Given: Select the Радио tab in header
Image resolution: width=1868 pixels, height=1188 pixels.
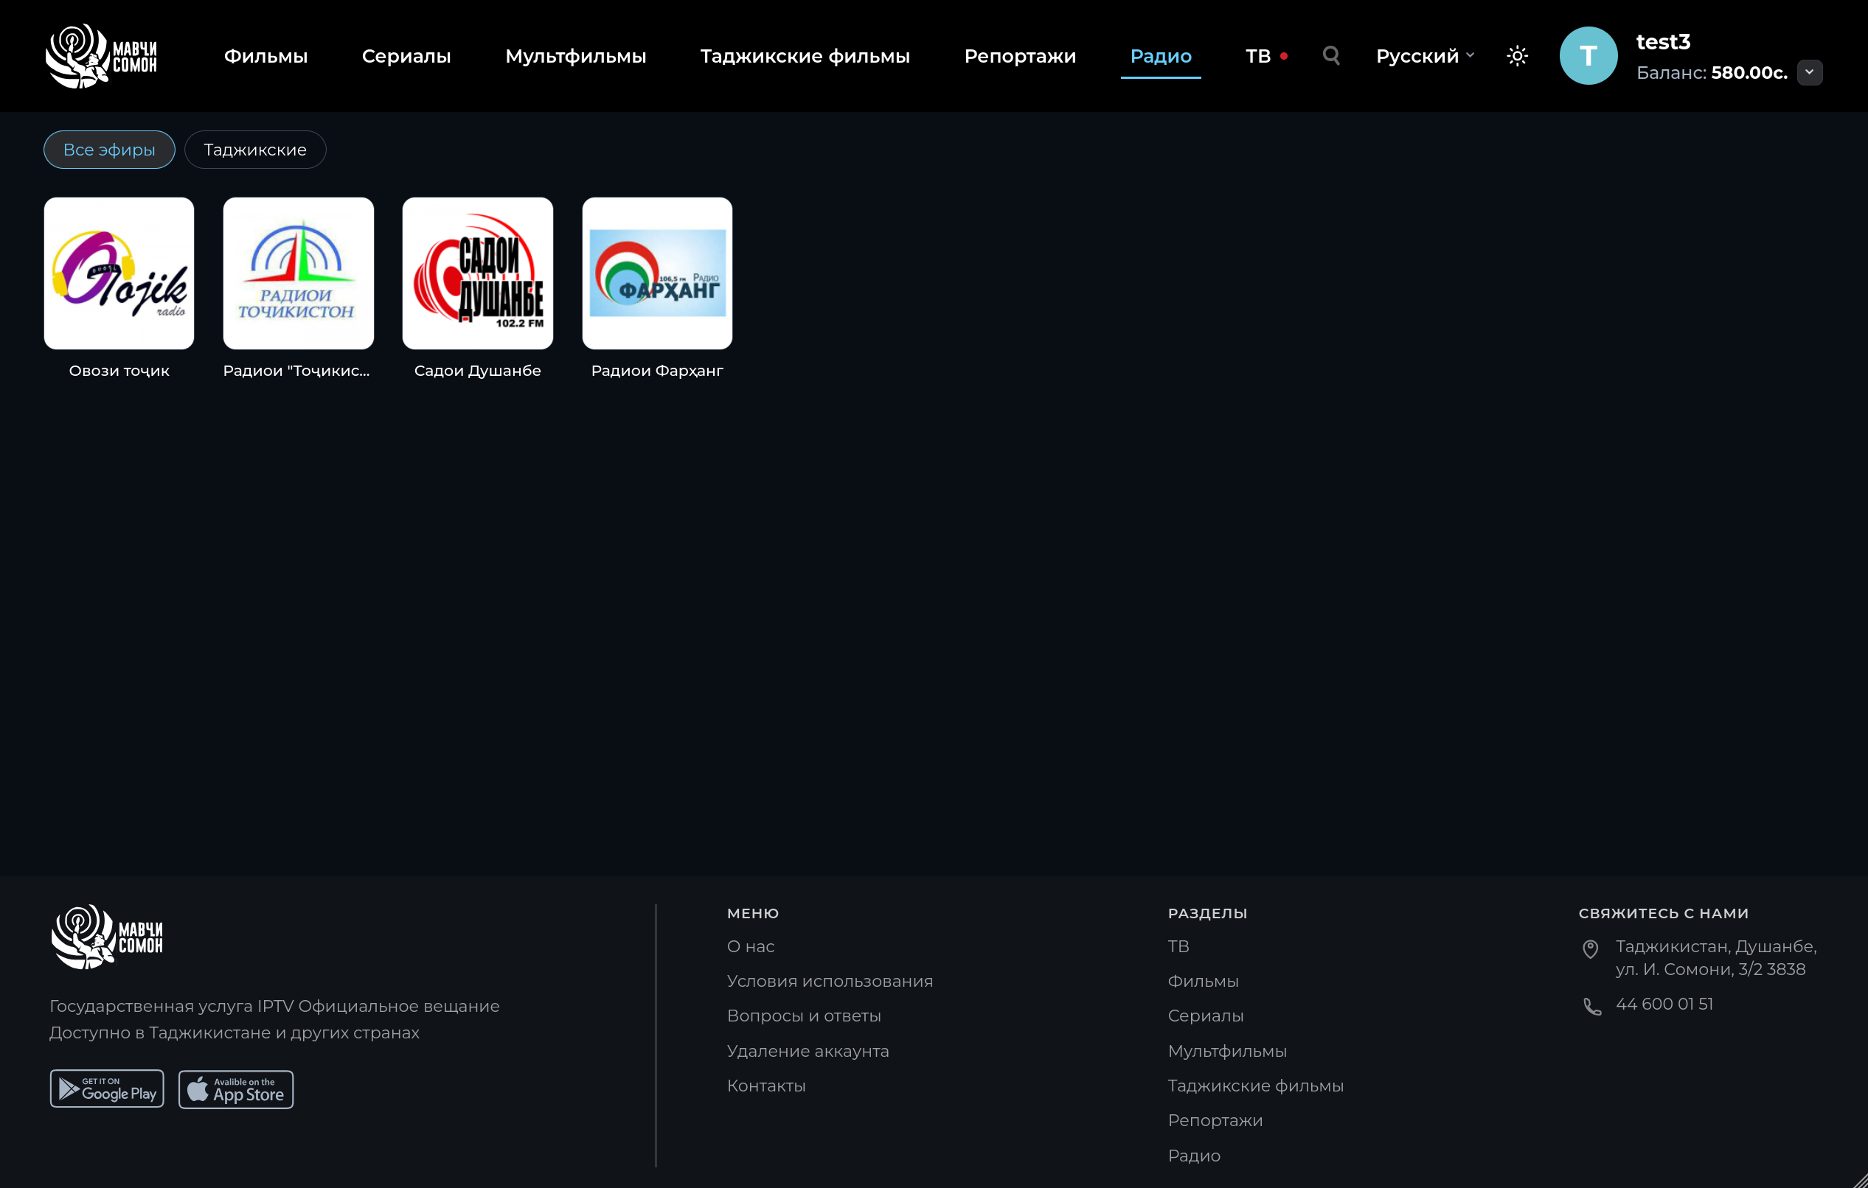Looking at the screenshot, I should [1161, 56].
